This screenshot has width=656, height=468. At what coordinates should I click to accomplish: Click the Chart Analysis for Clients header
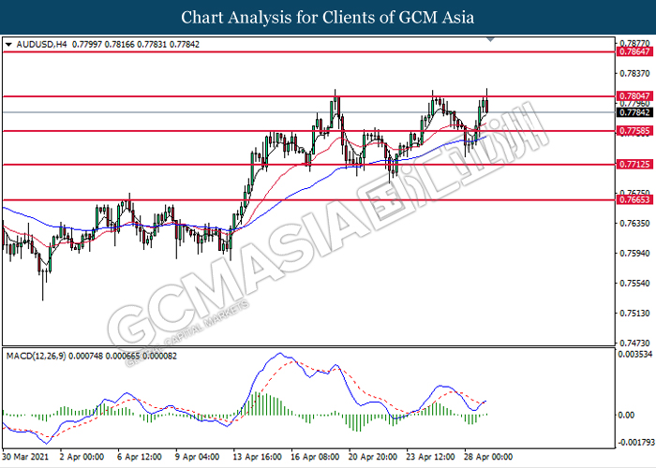328,17
